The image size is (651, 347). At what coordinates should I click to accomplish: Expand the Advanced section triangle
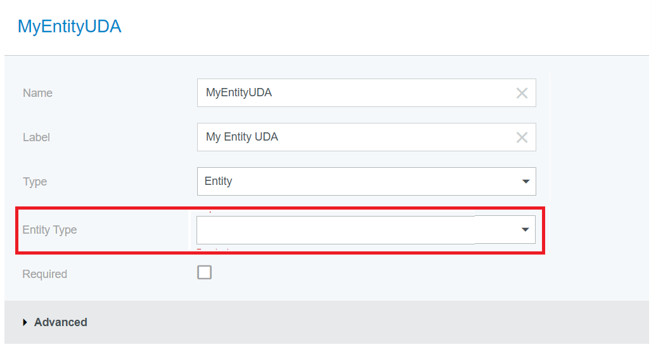(x=25, y=322)
